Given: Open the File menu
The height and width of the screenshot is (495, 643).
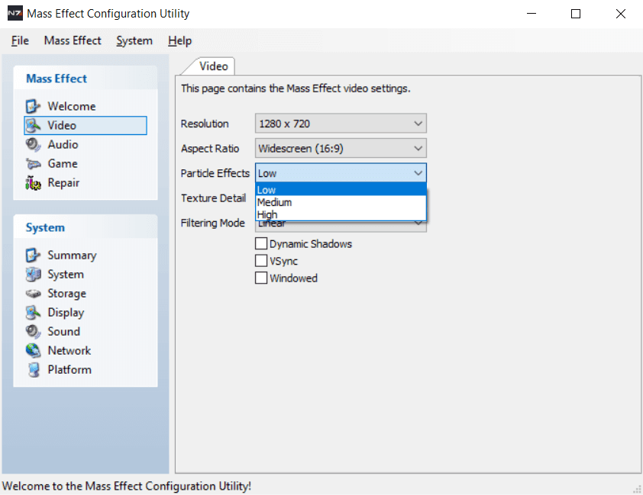Looking at the screenshot, I should pos(20,40).
